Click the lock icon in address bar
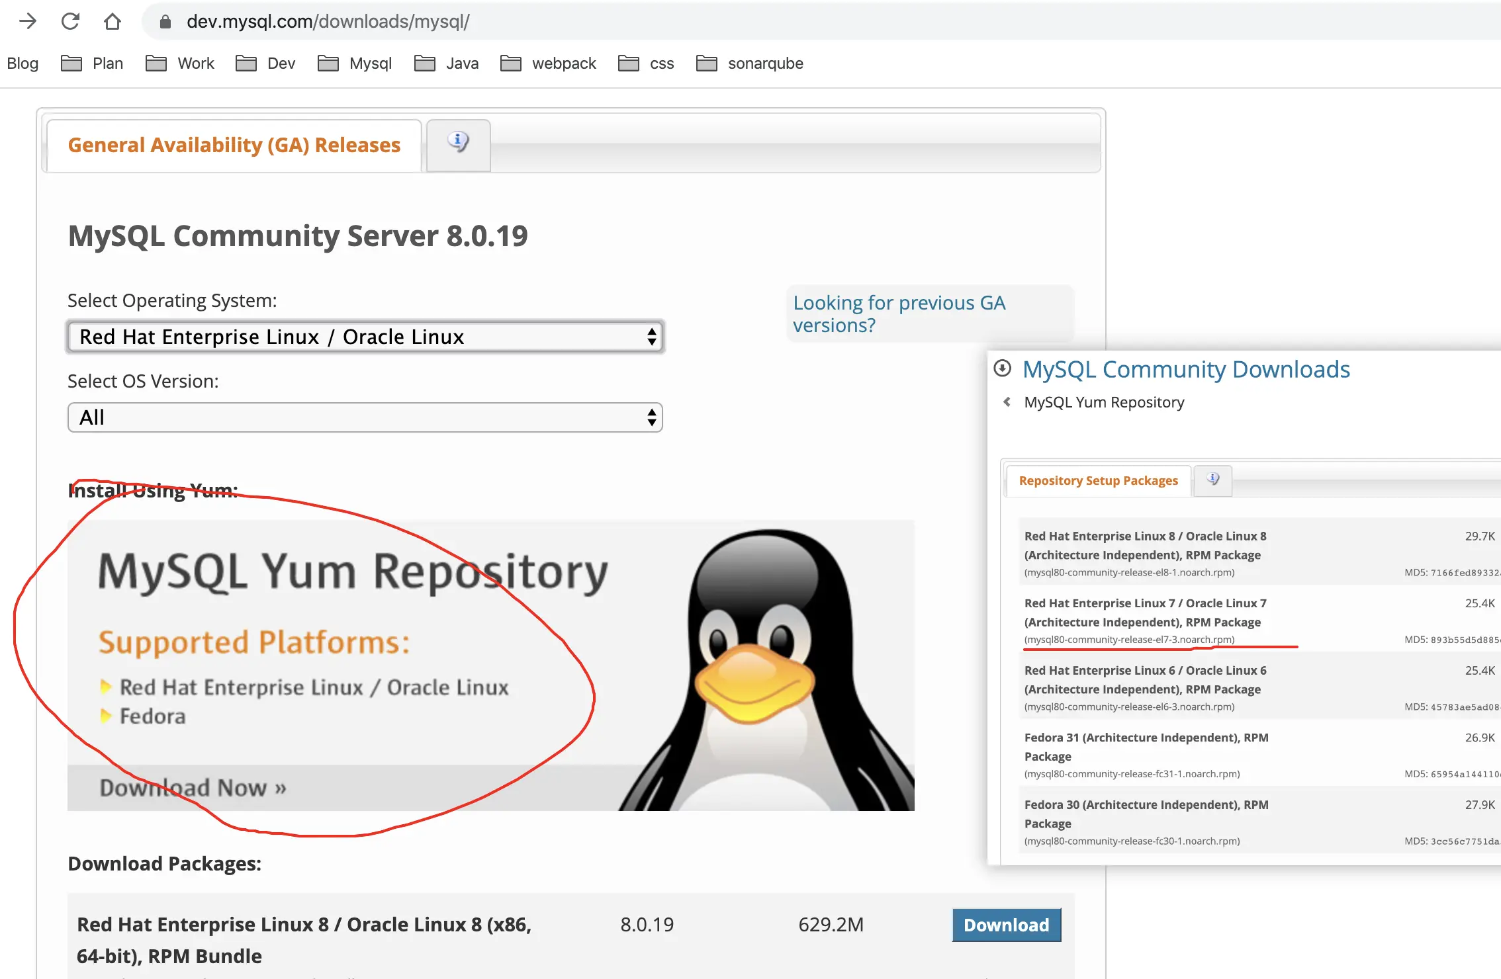Image resolution: width=1501 pixels, height=979 pixels. click(165, 22)
